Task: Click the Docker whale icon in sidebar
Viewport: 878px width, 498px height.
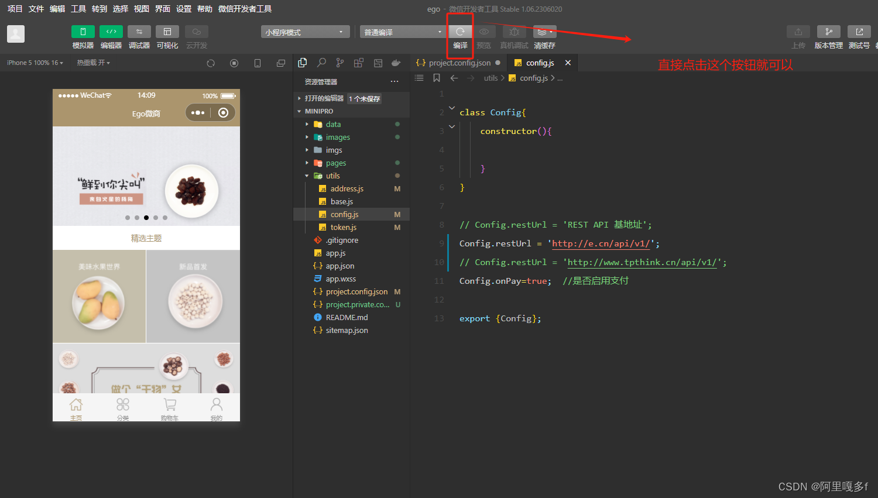Action: 396,63
